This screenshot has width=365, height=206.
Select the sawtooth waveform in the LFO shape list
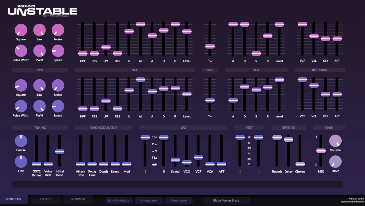point(154,144)
